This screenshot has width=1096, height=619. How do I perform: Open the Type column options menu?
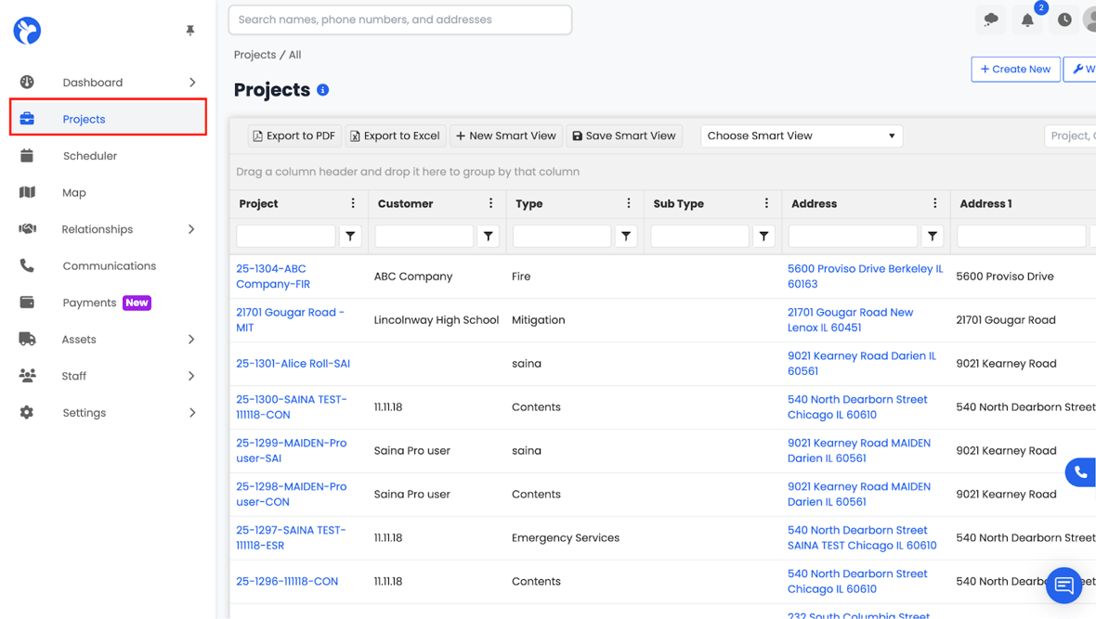(629, 203)
